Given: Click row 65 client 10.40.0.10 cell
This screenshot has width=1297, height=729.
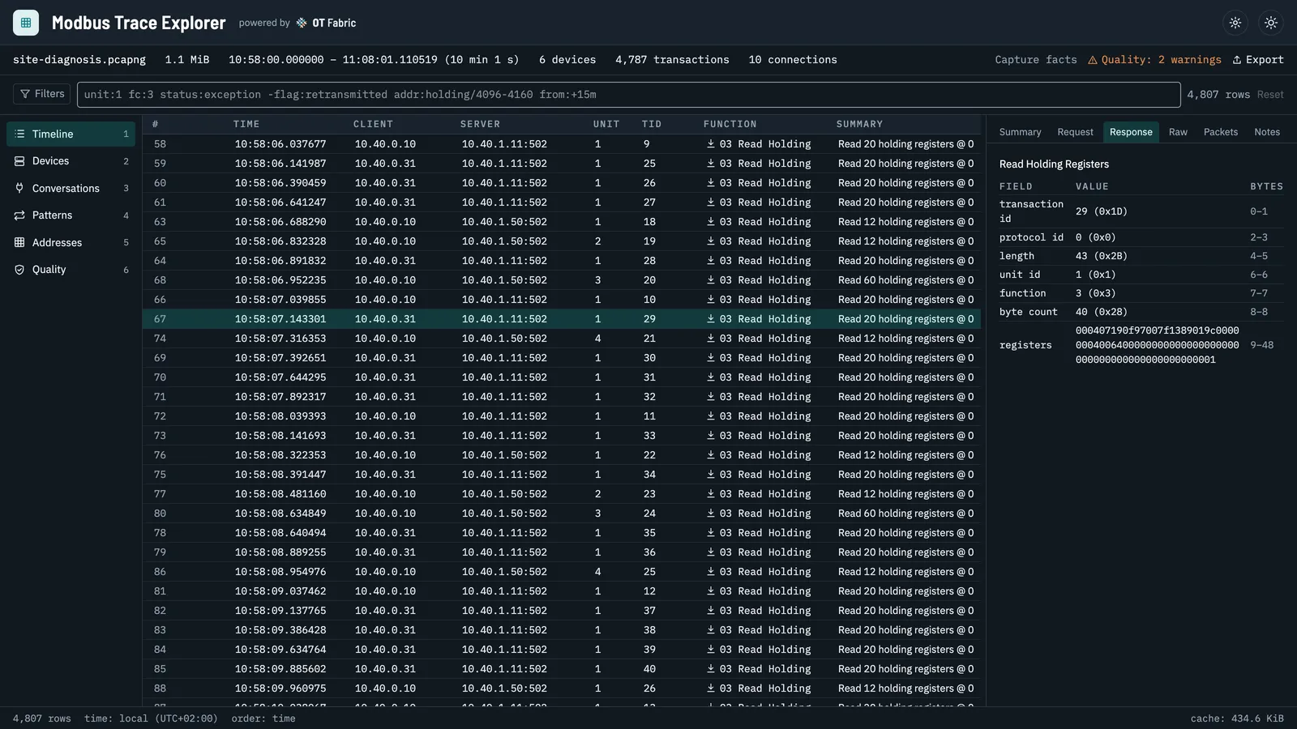Looking at the screenshot, I should pyautogui.click(x=385, y=241).
